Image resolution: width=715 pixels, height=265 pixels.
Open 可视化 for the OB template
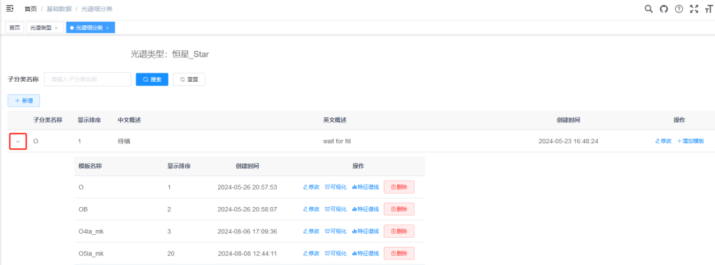pyautogui.click(x=335, y=209)
